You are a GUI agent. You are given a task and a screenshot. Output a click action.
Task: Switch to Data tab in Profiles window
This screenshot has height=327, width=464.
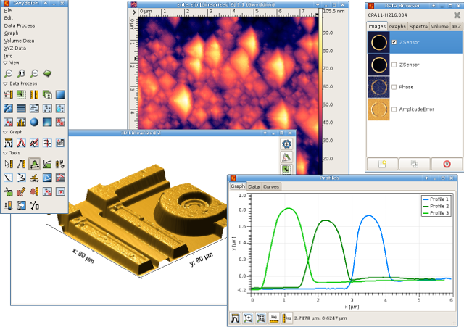tap(254, 186)
